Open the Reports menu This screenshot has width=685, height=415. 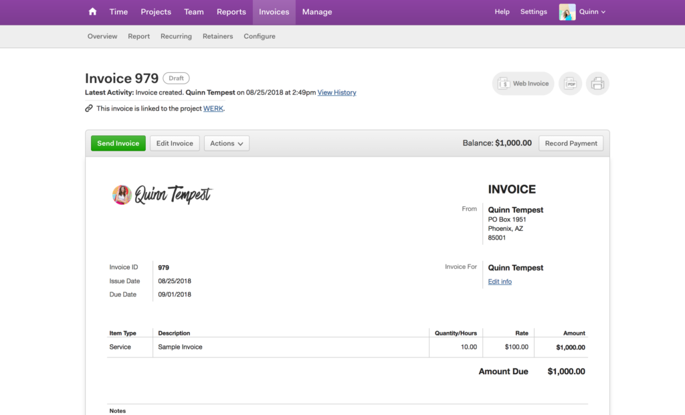[231, 12]
